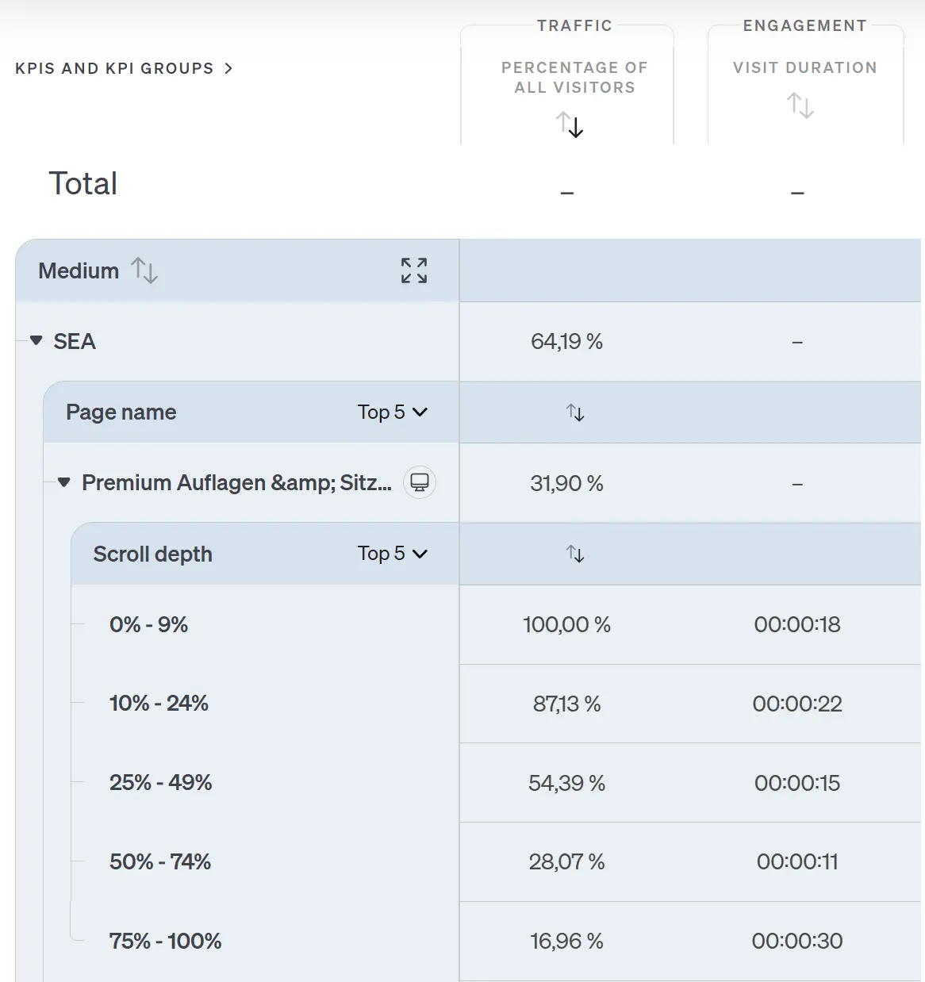Click visit duration 00:00:18
The height and width of the screenshot is (982, 925).
click(x=797, y=625)
